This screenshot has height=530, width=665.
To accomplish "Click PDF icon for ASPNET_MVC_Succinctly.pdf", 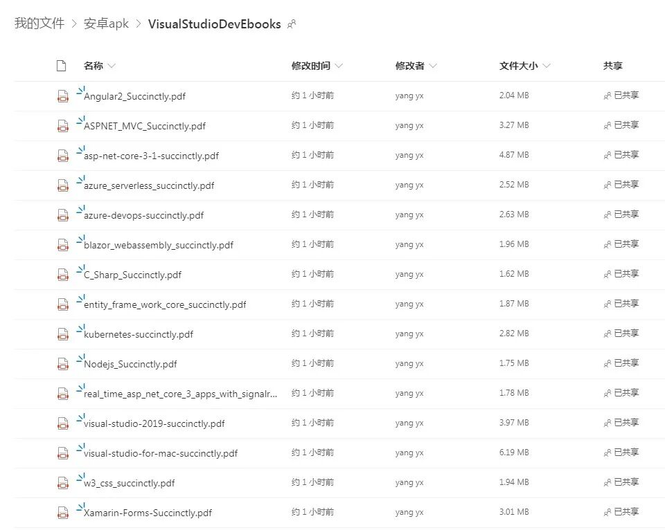I will [63, 126].
